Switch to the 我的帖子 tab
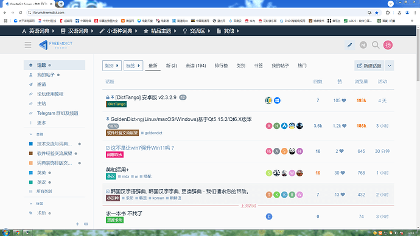The height and width of the screenshot is (236, 420). click(280, 66)
